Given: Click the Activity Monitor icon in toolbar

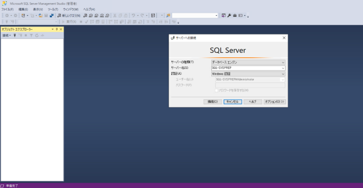Looking at the screenshot, I should tap(153, 16).
